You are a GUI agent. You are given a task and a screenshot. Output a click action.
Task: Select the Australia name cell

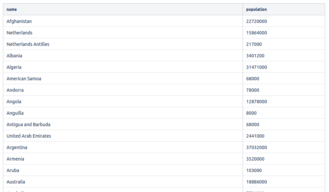(x=16, y=182)
